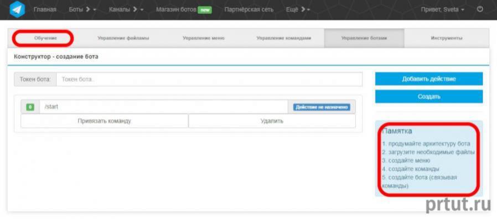The image size is (497, 219).
Task: Click the Удалить button
Action: point(272,121)
